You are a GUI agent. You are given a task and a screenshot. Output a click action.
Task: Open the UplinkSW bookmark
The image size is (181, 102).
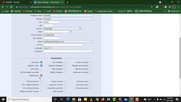16,11
